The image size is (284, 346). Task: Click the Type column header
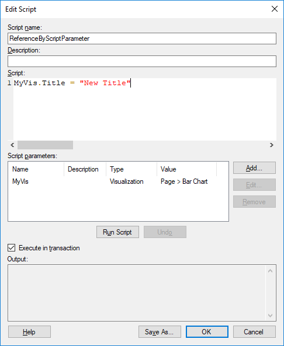point(131,169)
